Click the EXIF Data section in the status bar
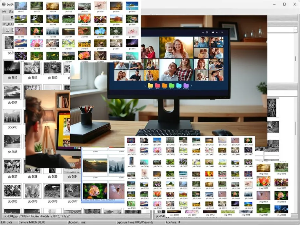Viewport: 300px width, 225px height. pos(8,222)
